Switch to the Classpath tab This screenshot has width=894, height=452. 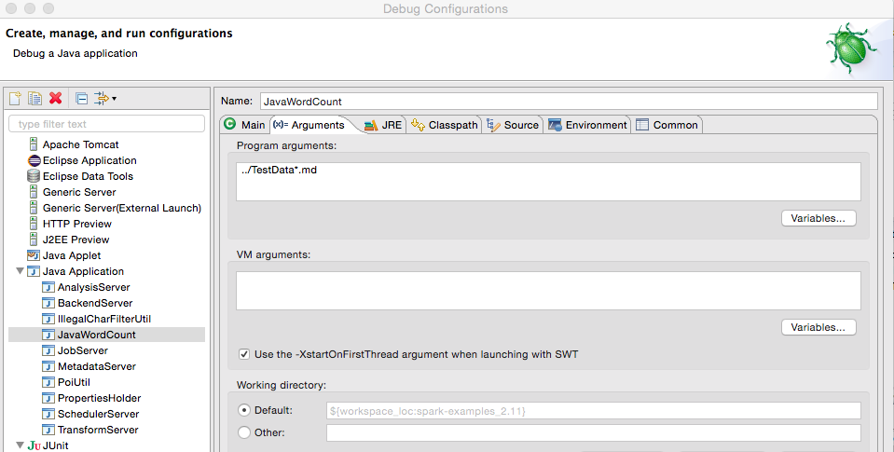click(445, 125)
